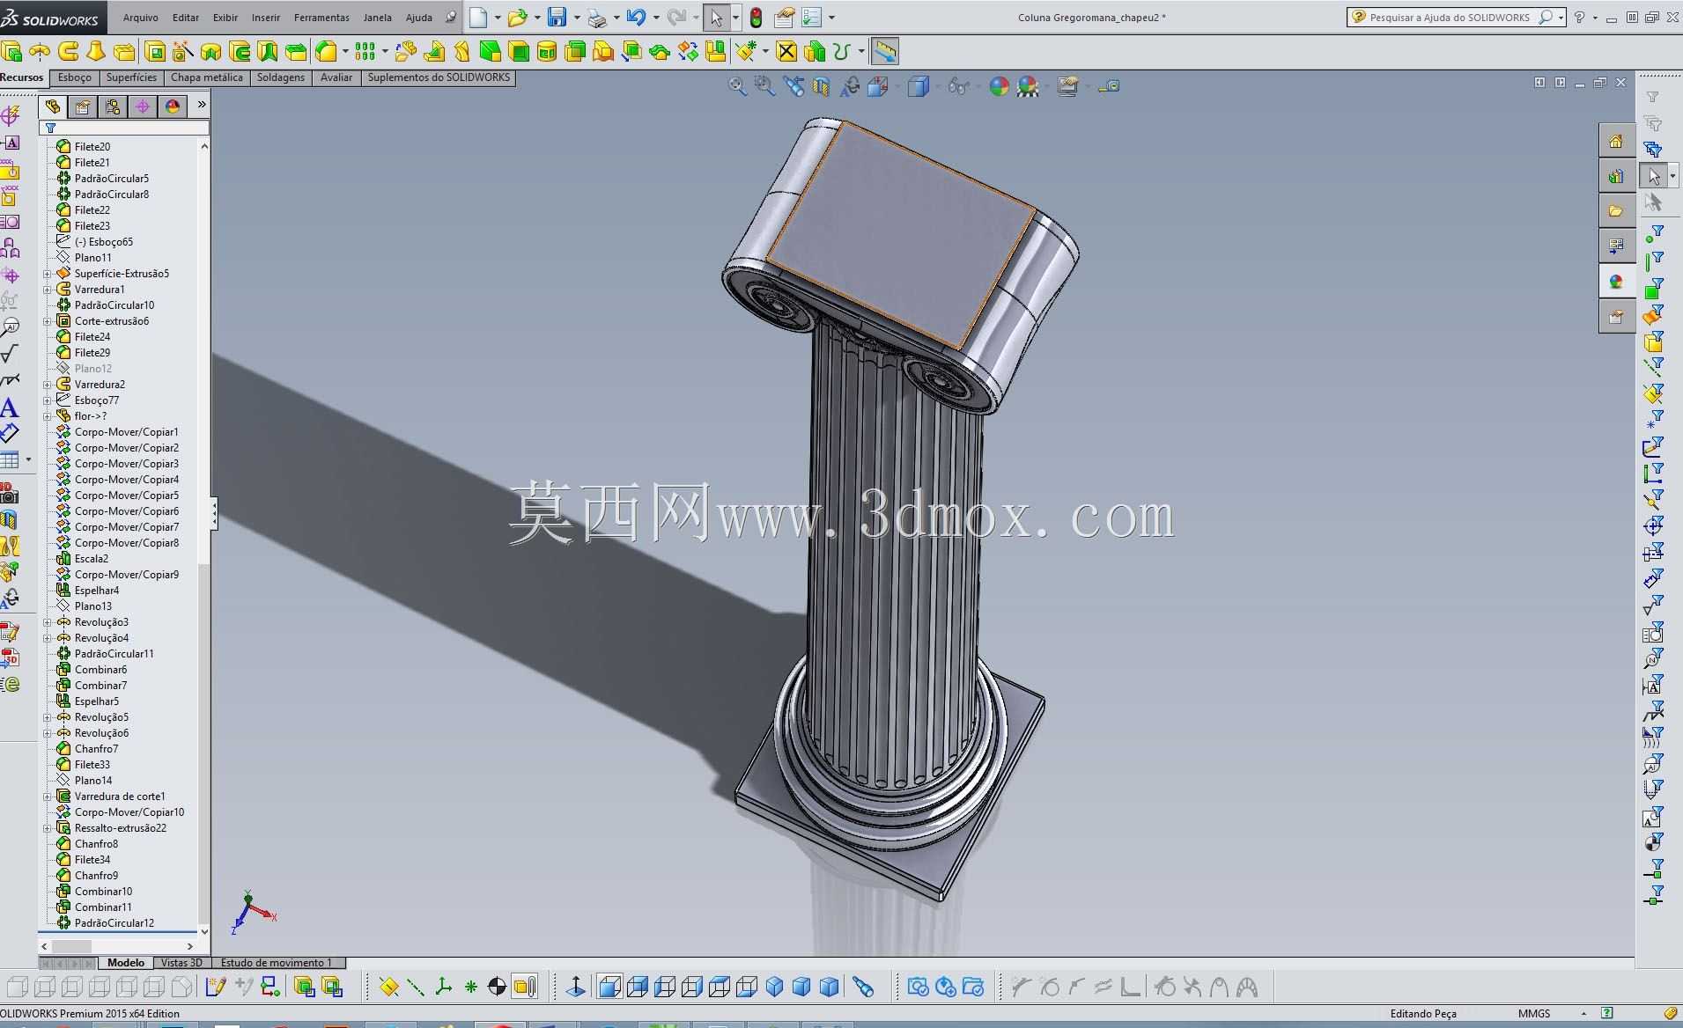This screenshot has height=1028, width=1683.
Task: Switch to the Superfícies tab
Action: pyautogui.click(x=131, y=77)
